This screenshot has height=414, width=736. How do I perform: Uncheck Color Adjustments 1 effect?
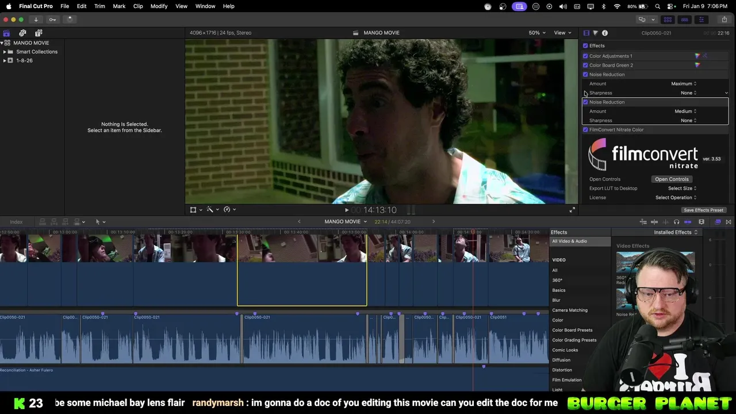coord(585,56)
